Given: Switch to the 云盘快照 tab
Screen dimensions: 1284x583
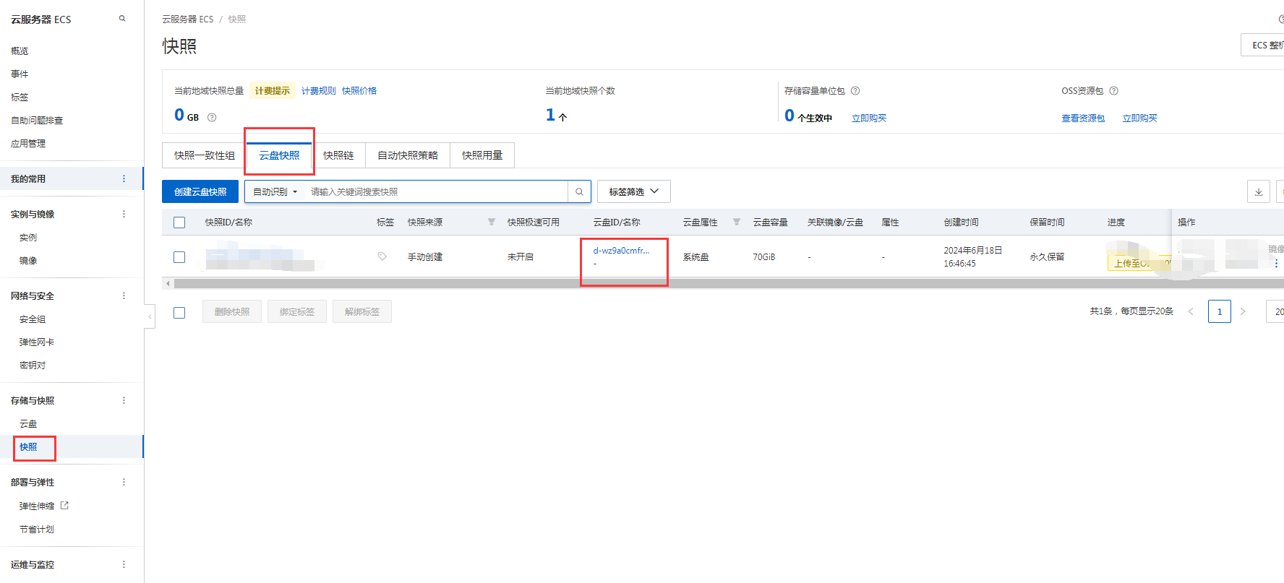Looking at the screenshot, I should click(279, 155).
